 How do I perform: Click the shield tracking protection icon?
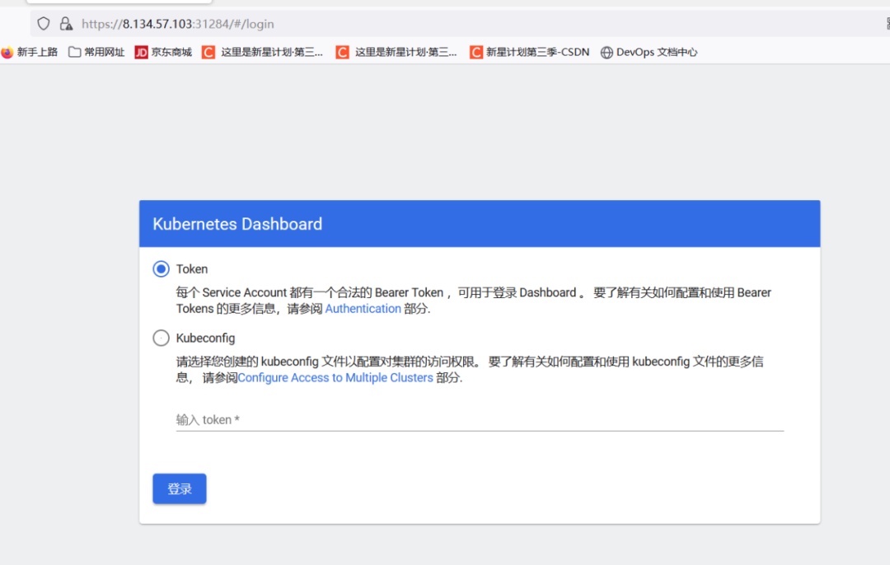click(44, 24)
